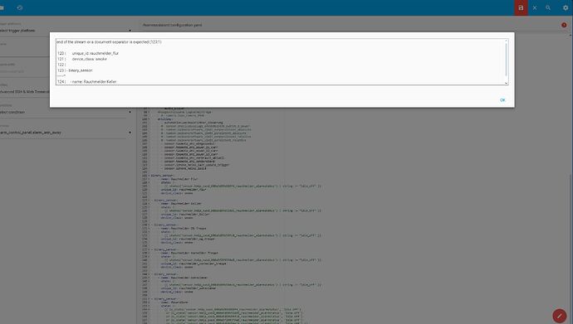Click the error dialog scroll down arrow
Screen dimensions: 573x324
[x=506, y=83]
